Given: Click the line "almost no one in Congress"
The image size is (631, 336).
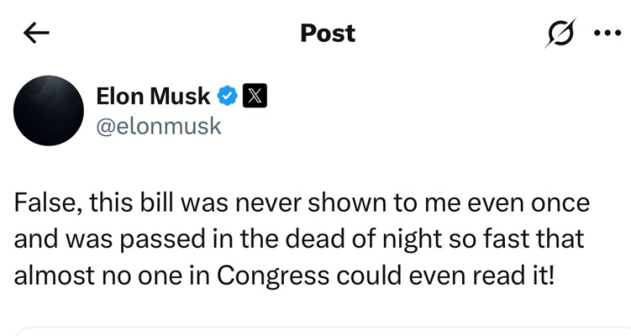Looking at the screenshot, I should pyautogui.click(x=284, y=276).
